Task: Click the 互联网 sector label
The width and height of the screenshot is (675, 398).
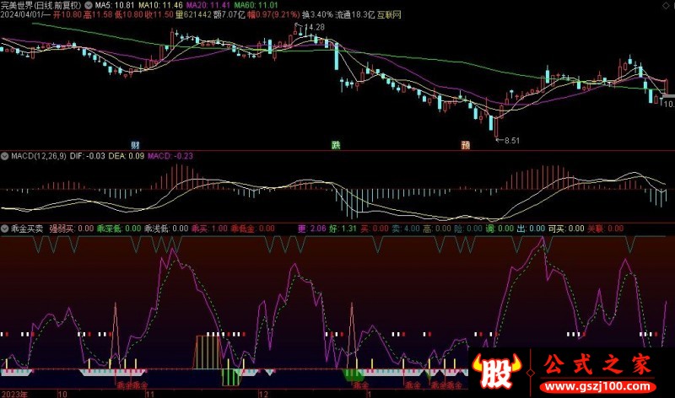Action: [390, 15]
